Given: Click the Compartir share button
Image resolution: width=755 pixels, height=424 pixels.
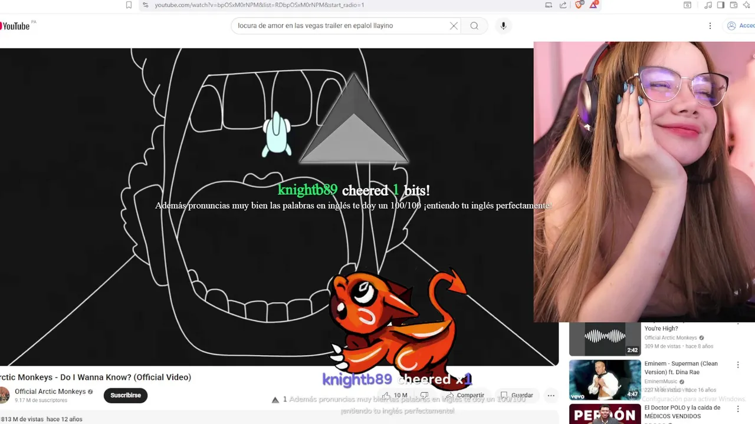Looking at the screenshot, I should point(465,395).
